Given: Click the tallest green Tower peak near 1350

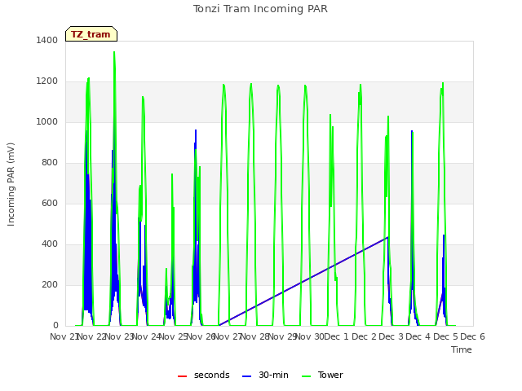Looking at the screenshot, I should [114, 52].
